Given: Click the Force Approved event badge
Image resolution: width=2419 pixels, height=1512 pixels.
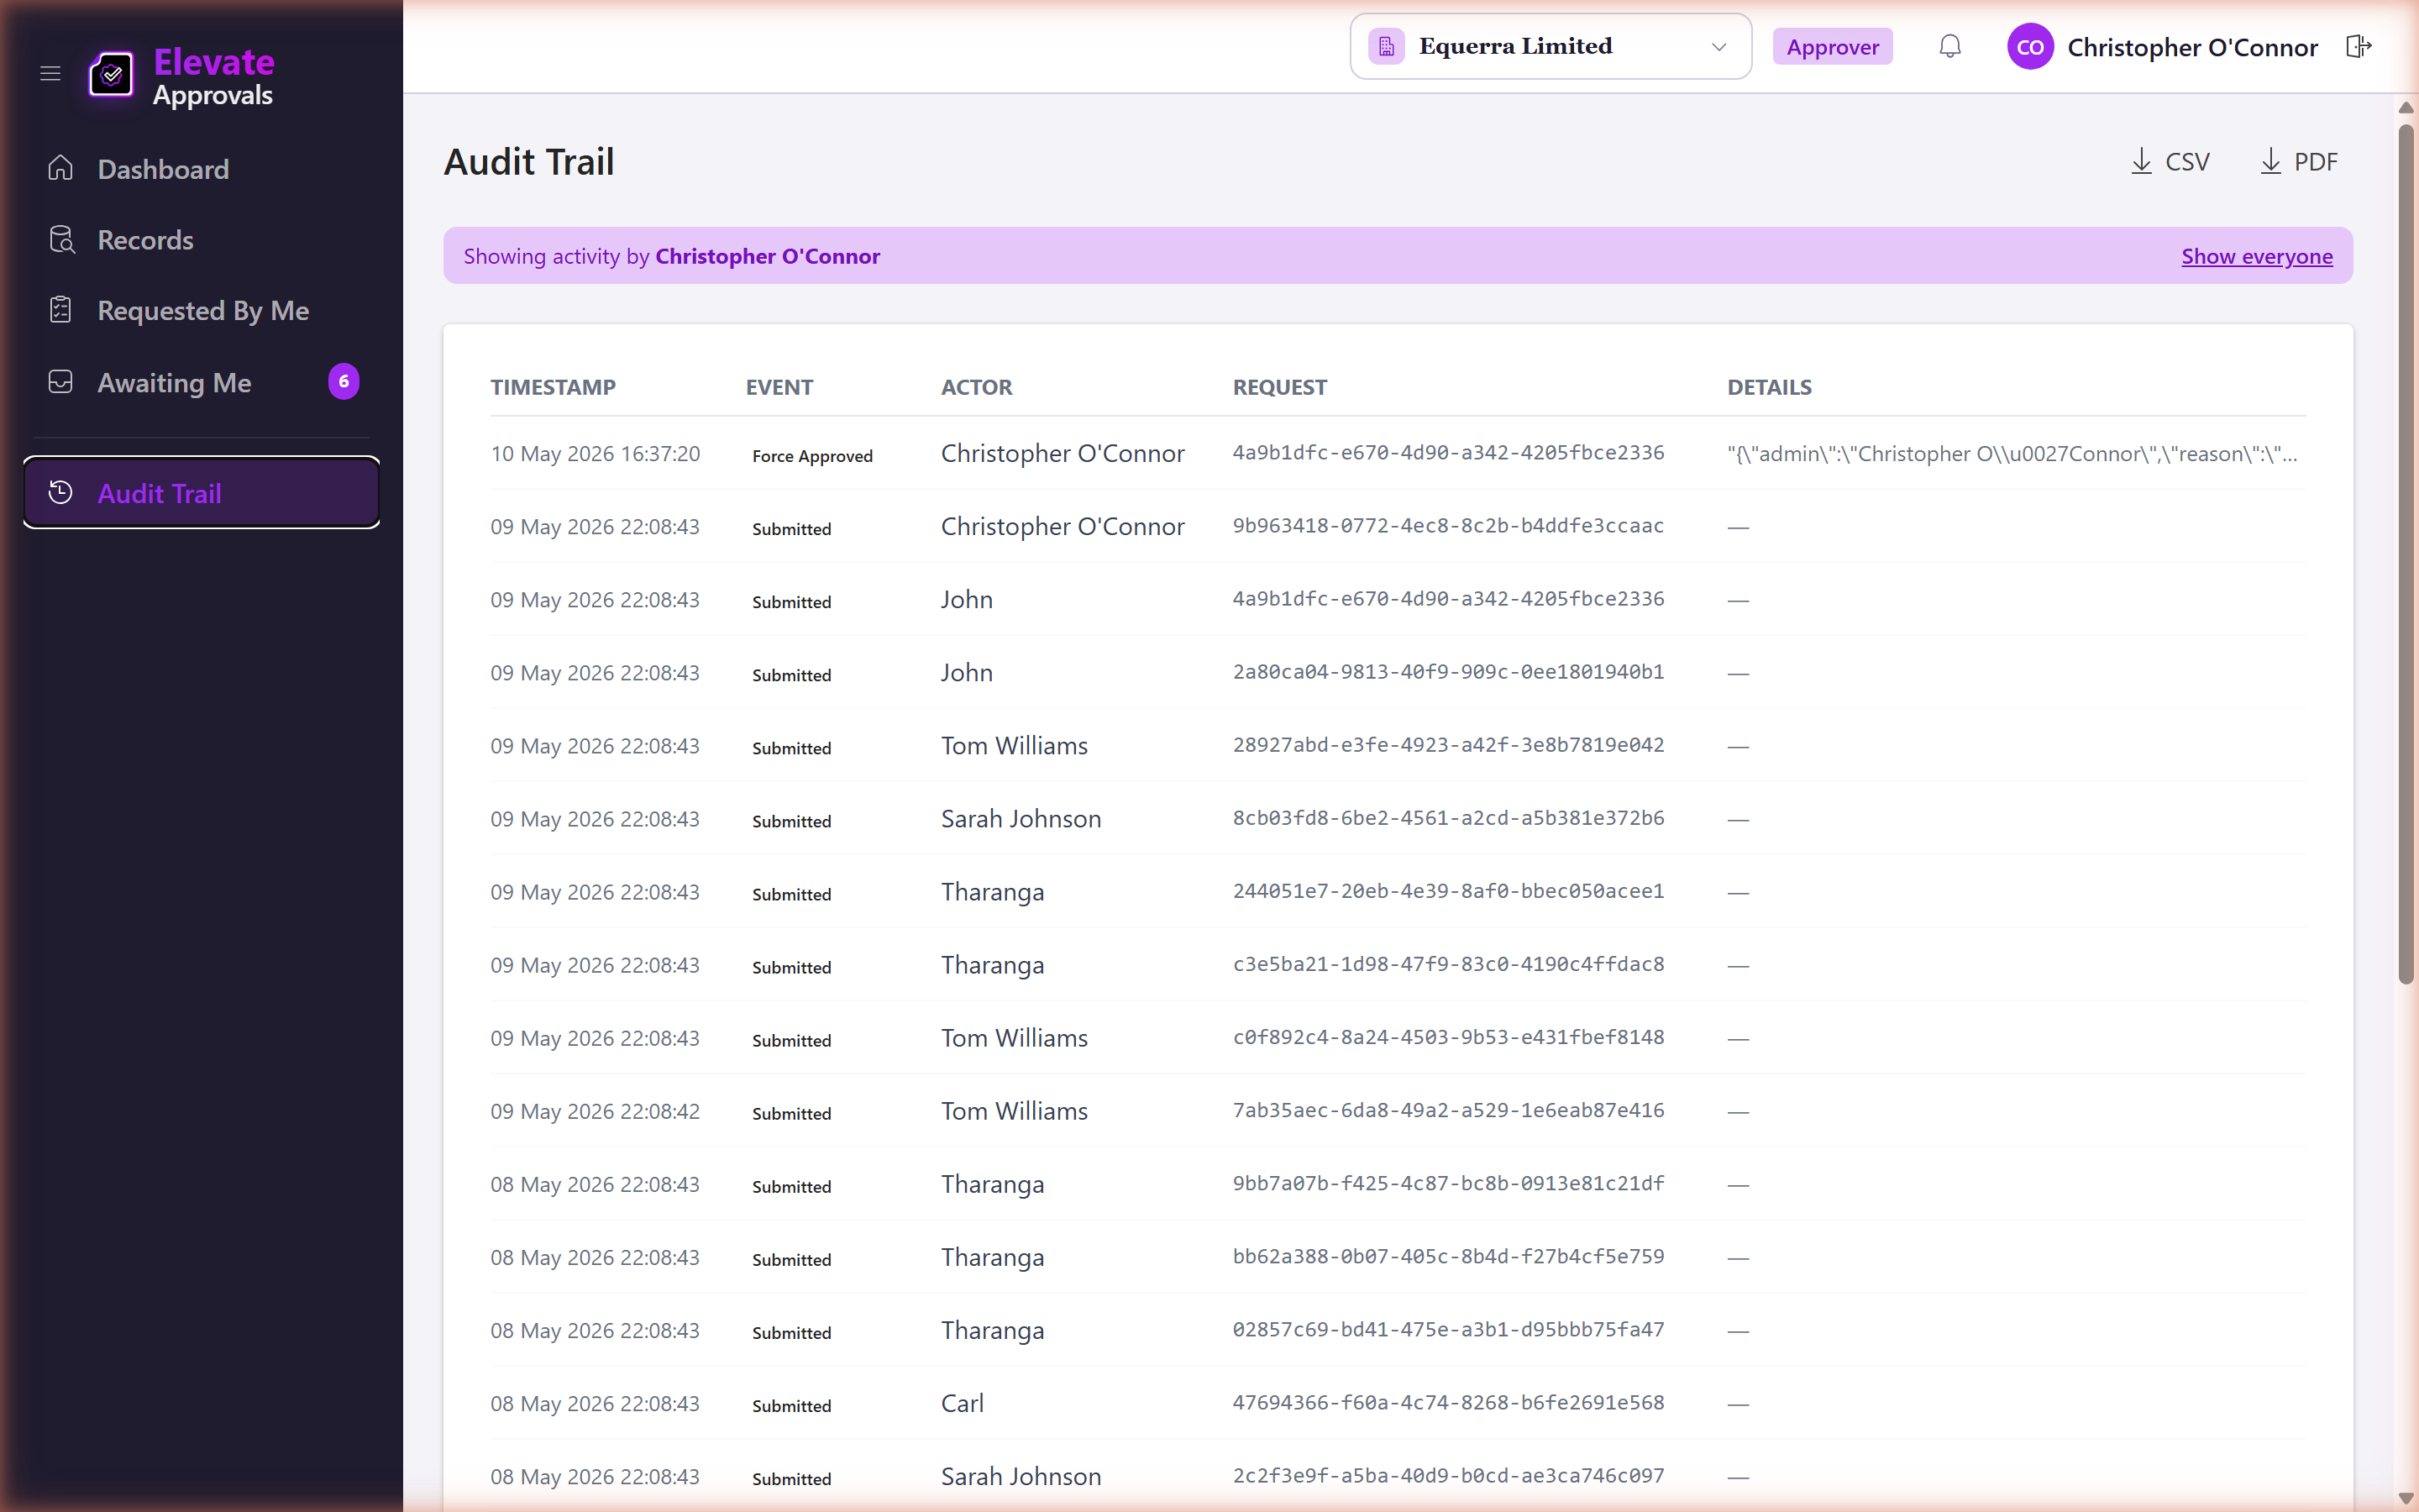Looking at the screenshot, I should 813,456.
